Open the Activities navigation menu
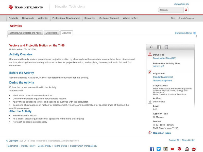 [43, 18]
